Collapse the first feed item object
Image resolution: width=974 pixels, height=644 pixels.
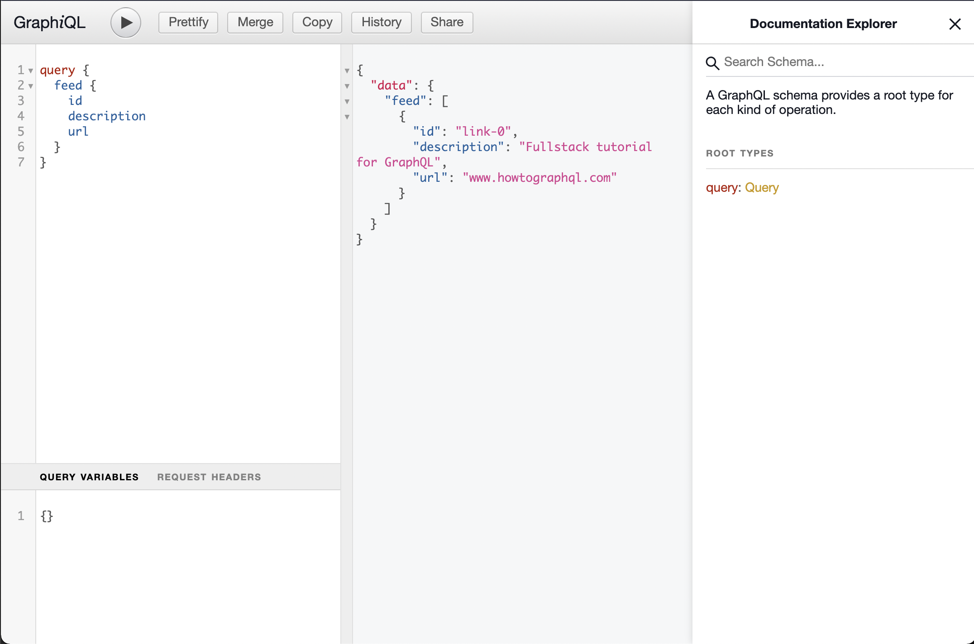tap(347, 117)
